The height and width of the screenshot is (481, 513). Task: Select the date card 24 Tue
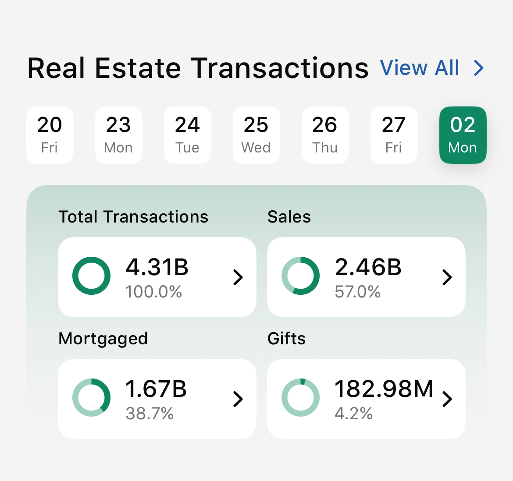187,135
